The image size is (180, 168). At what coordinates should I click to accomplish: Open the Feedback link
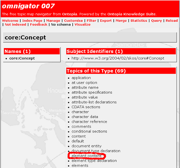tap(39, 24)
